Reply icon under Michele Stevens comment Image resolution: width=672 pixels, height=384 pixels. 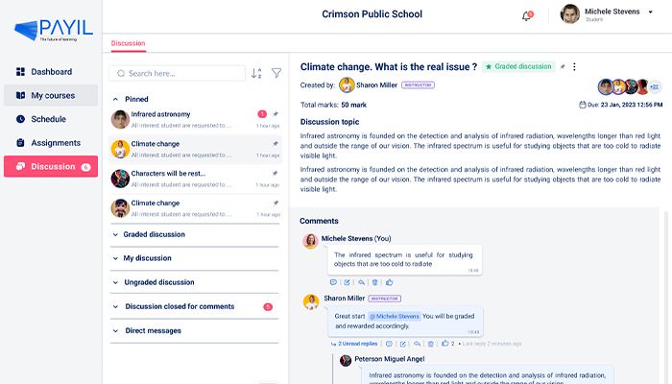click(x=361, y=282)
